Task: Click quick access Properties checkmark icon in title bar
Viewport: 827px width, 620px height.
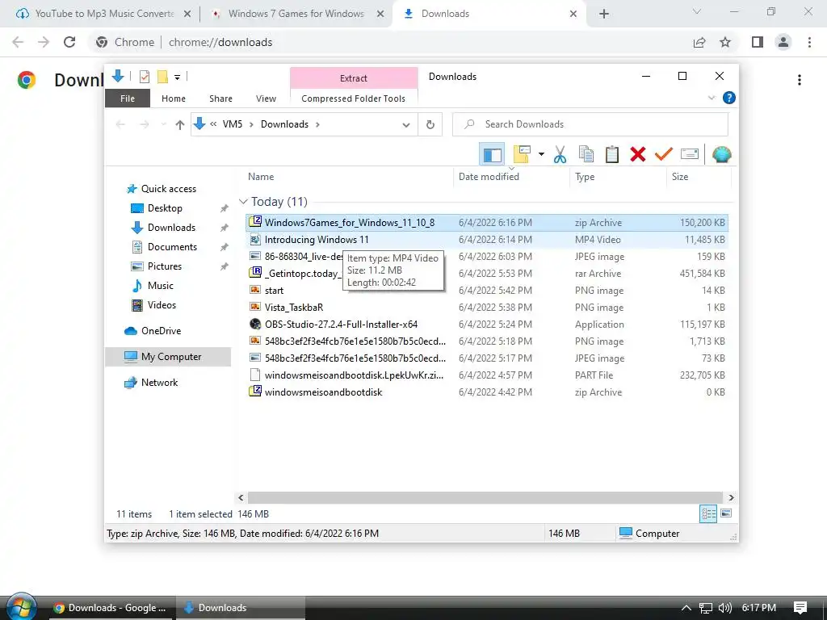Action: (144, 77)
